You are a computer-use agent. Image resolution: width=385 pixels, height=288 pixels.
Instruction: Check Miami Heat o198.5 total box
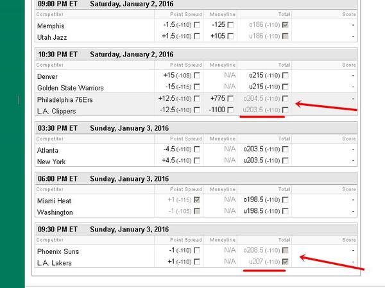(285, 200)
